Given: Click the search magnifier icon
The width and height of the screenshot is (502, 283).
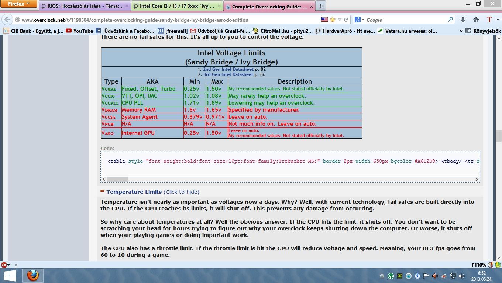Looking at the screenshot, I should tap(450, 20).
